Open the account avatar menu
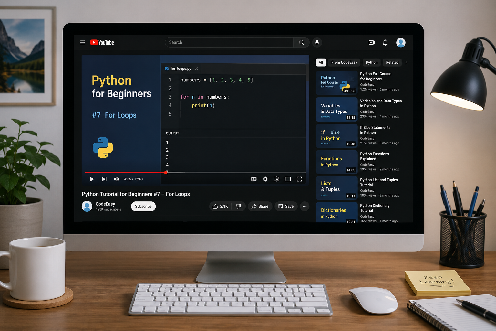 pos(401,42)
